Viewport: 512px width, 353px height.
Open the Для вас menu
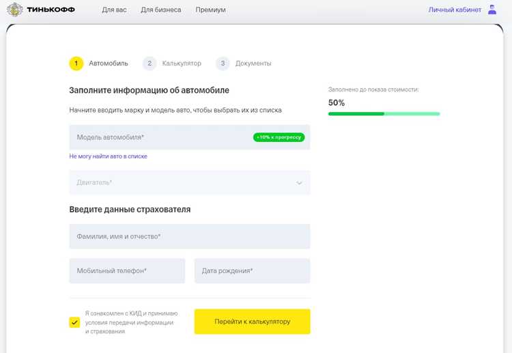click(x=114, y=10)
